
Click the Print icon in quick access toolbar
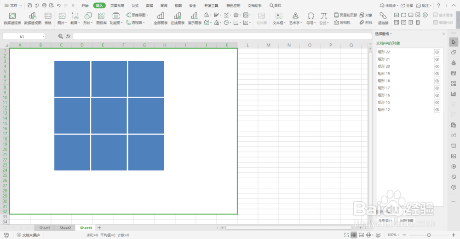44,5
